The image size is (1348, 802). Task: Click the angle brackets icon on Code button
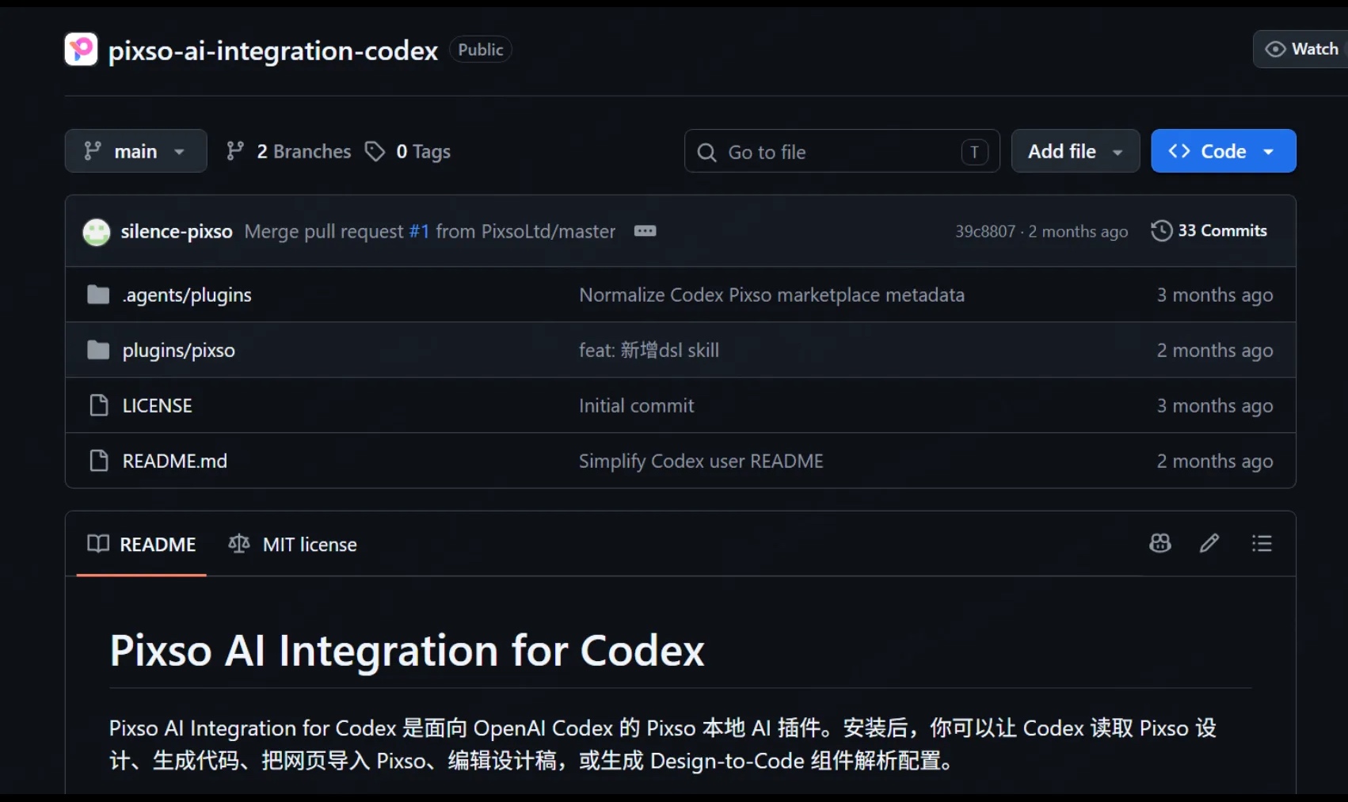[1179, 150]
